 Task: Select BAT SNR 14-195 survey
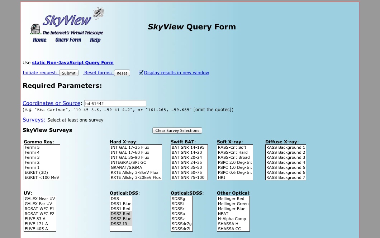coord(189,147)
